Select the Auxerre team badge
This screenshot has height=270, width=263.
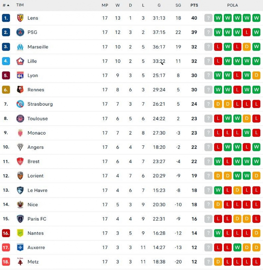tap(20, 247)
